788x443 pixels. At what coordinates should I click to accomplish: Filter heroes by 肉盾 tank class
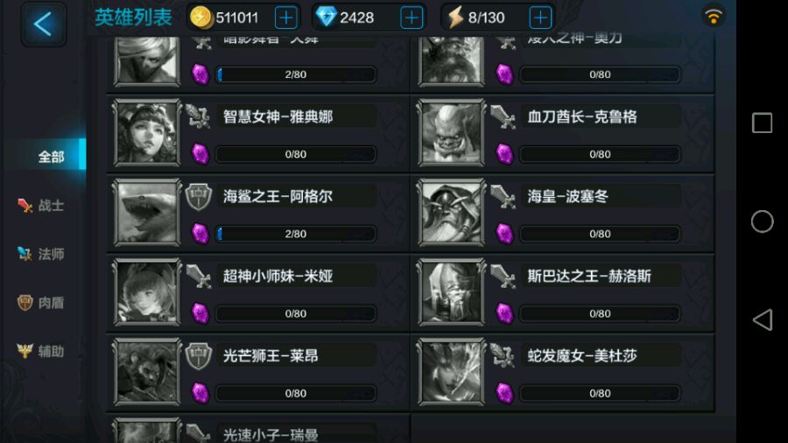coord(41,303)
